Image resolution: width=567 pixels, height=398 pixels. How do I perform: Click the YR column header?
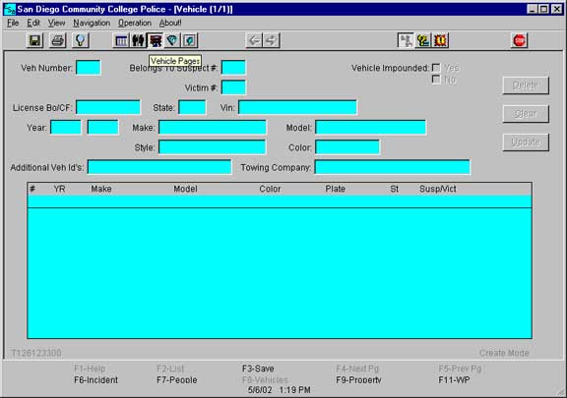[x=59, y=189]
